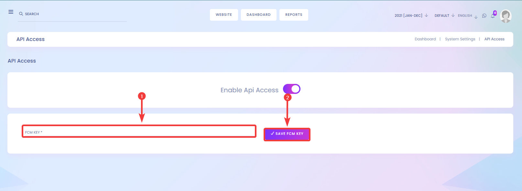Screen dimensions: 522x191
Task: Toggle the Enable Api Access switch
Action: (x=292, y=89)
